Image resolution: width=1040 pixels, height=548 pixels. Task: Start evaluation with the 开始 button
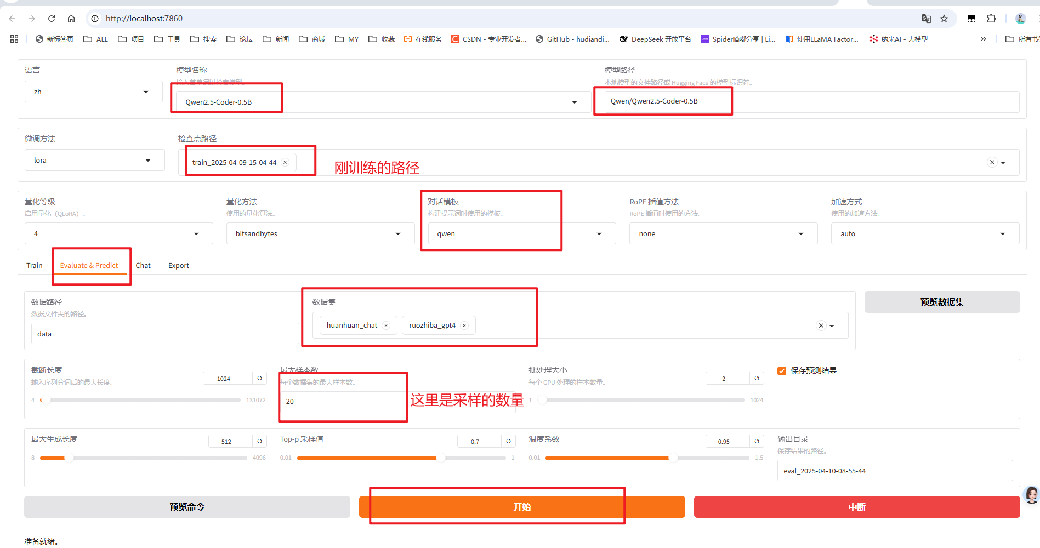(x=522, y=507)
